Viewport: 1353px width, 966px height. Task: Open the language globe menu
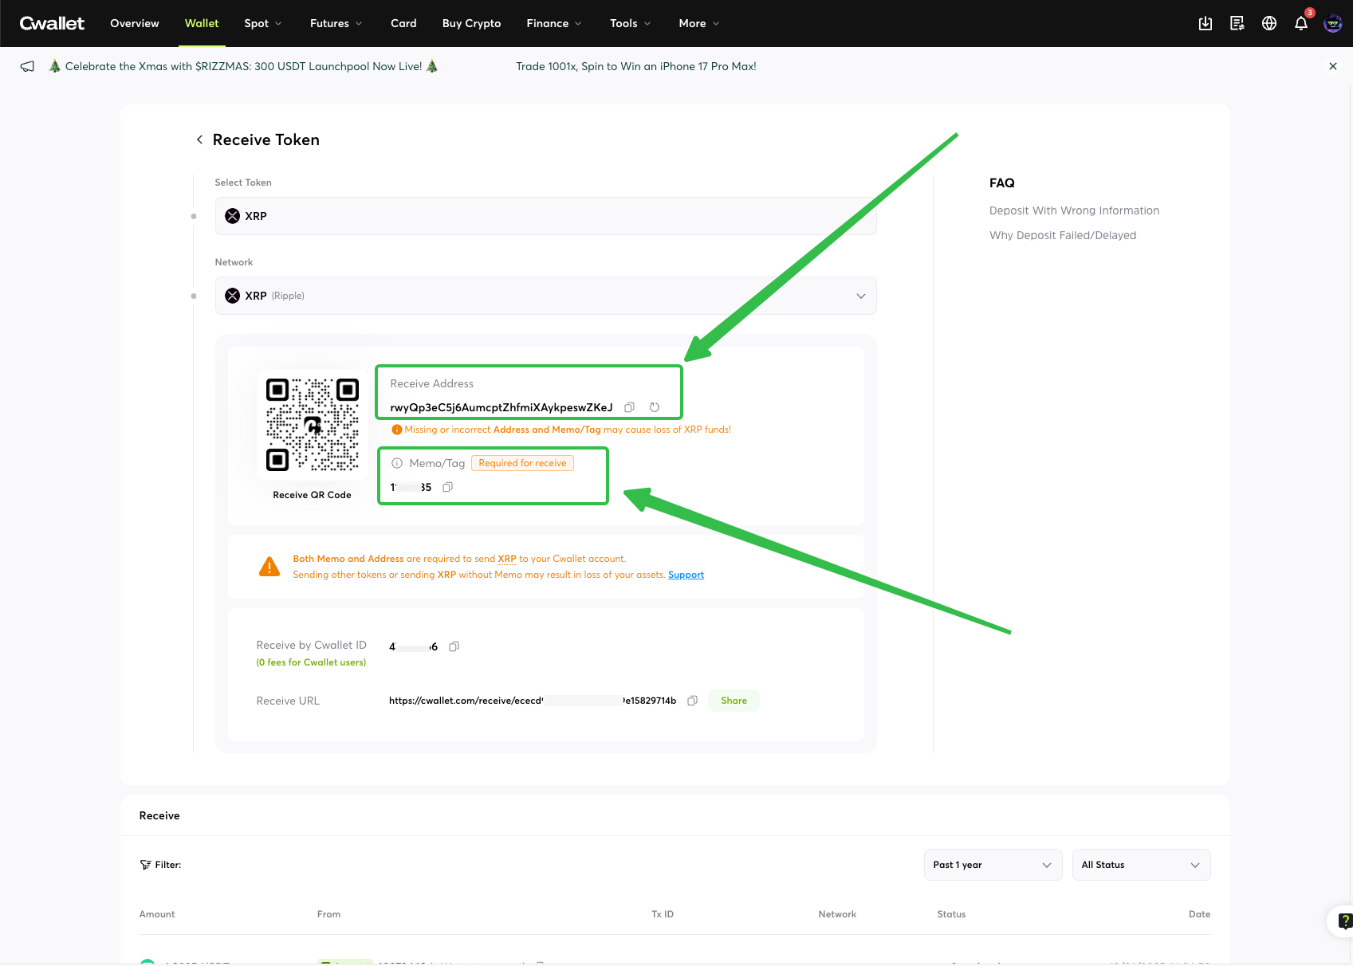[x=1269, y=24]
